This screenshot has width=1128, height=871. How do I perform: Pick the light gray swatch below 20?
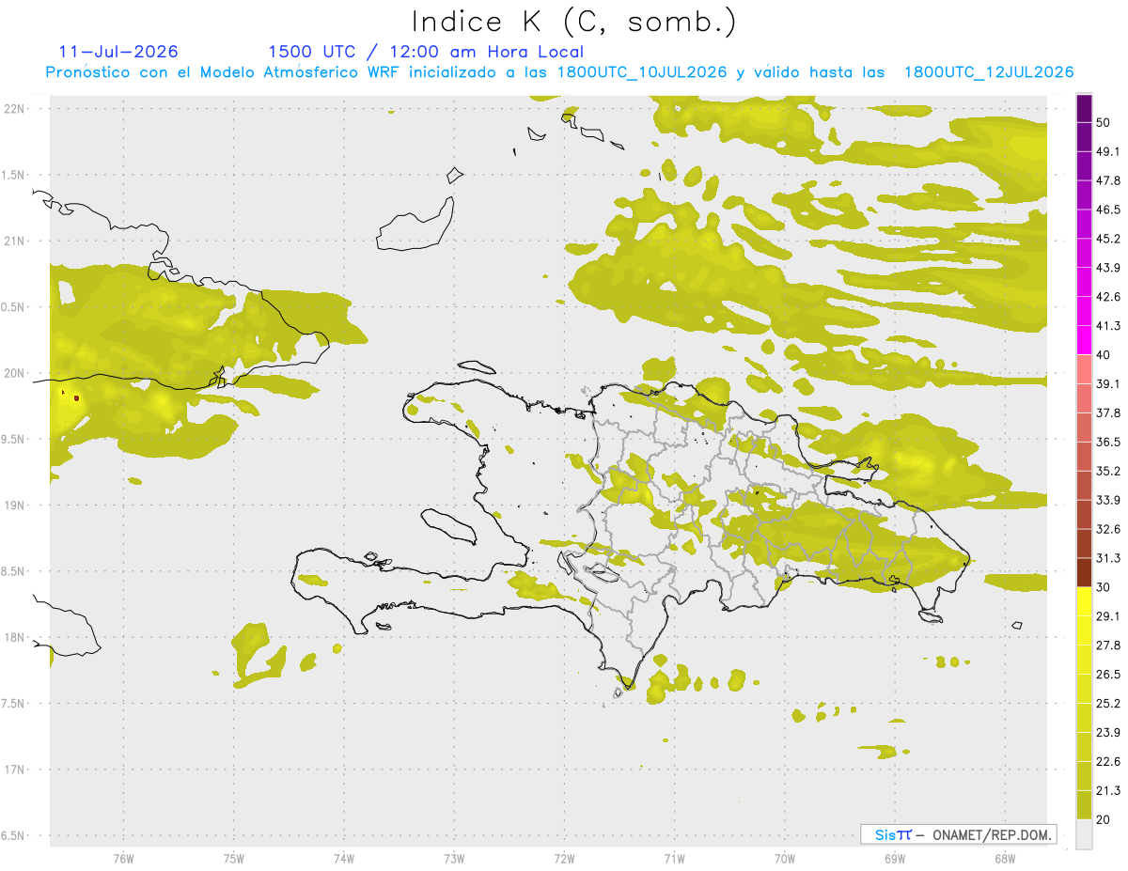1084,834
